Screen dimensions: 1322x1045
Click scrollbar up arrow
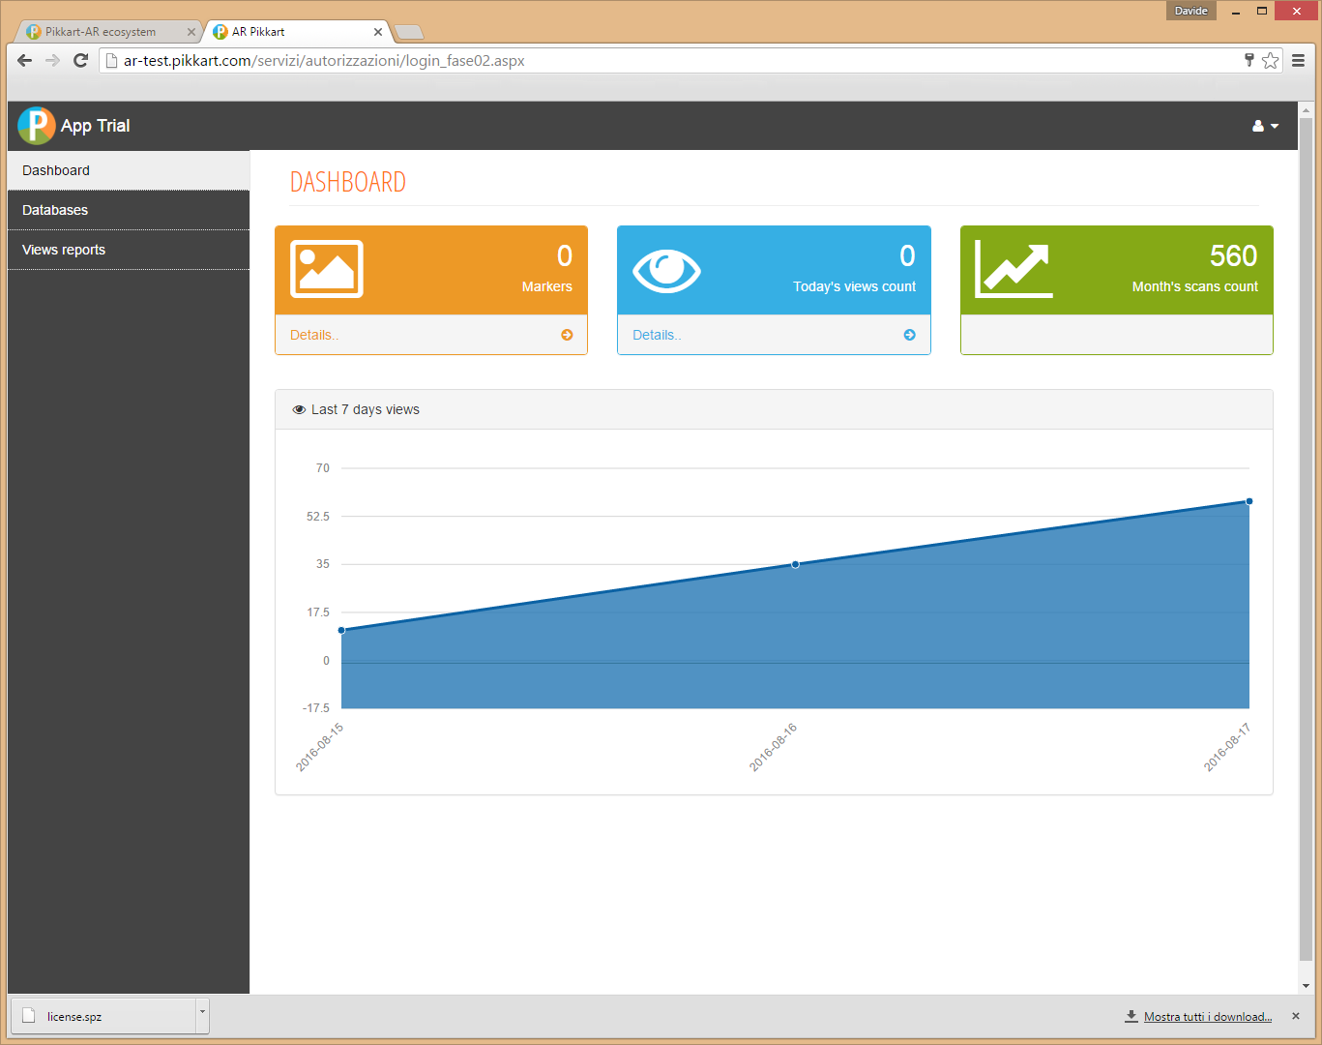[1306, 109]
